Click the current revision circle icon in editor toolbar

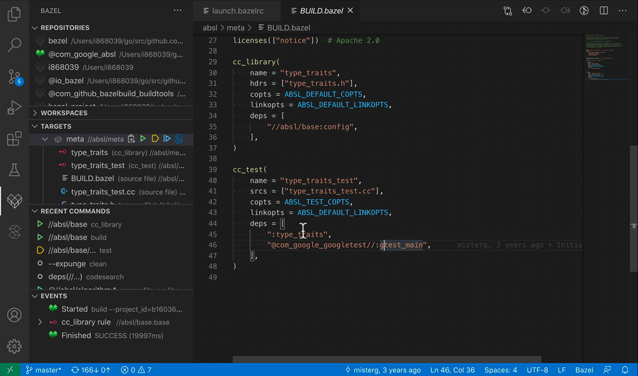coord(546,11)
